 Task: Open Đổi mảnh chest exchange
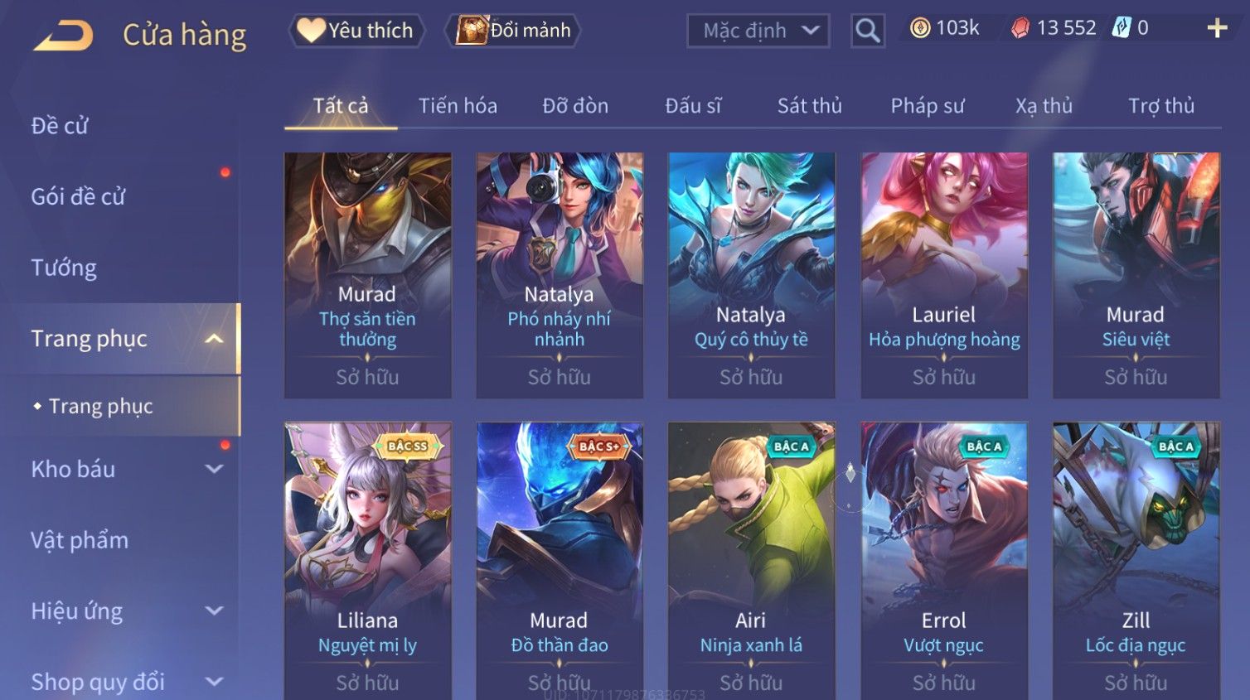[x=513, y=31]
